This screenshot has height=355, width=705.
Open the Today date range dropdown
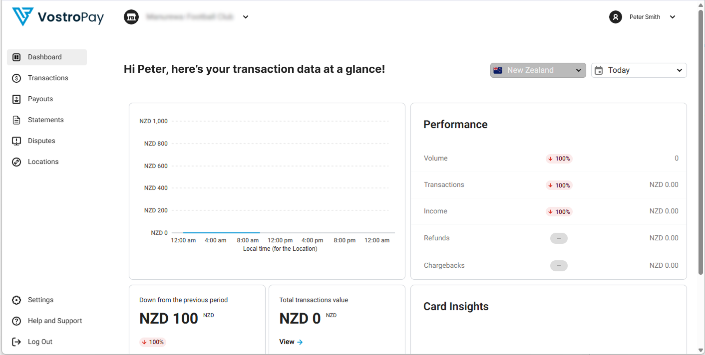[639, 70]
